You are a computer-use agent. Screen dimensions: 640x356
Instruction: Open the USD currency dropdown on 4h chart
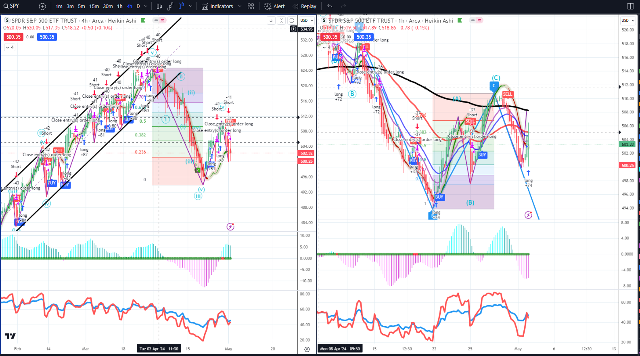click(x=307, y=21)
